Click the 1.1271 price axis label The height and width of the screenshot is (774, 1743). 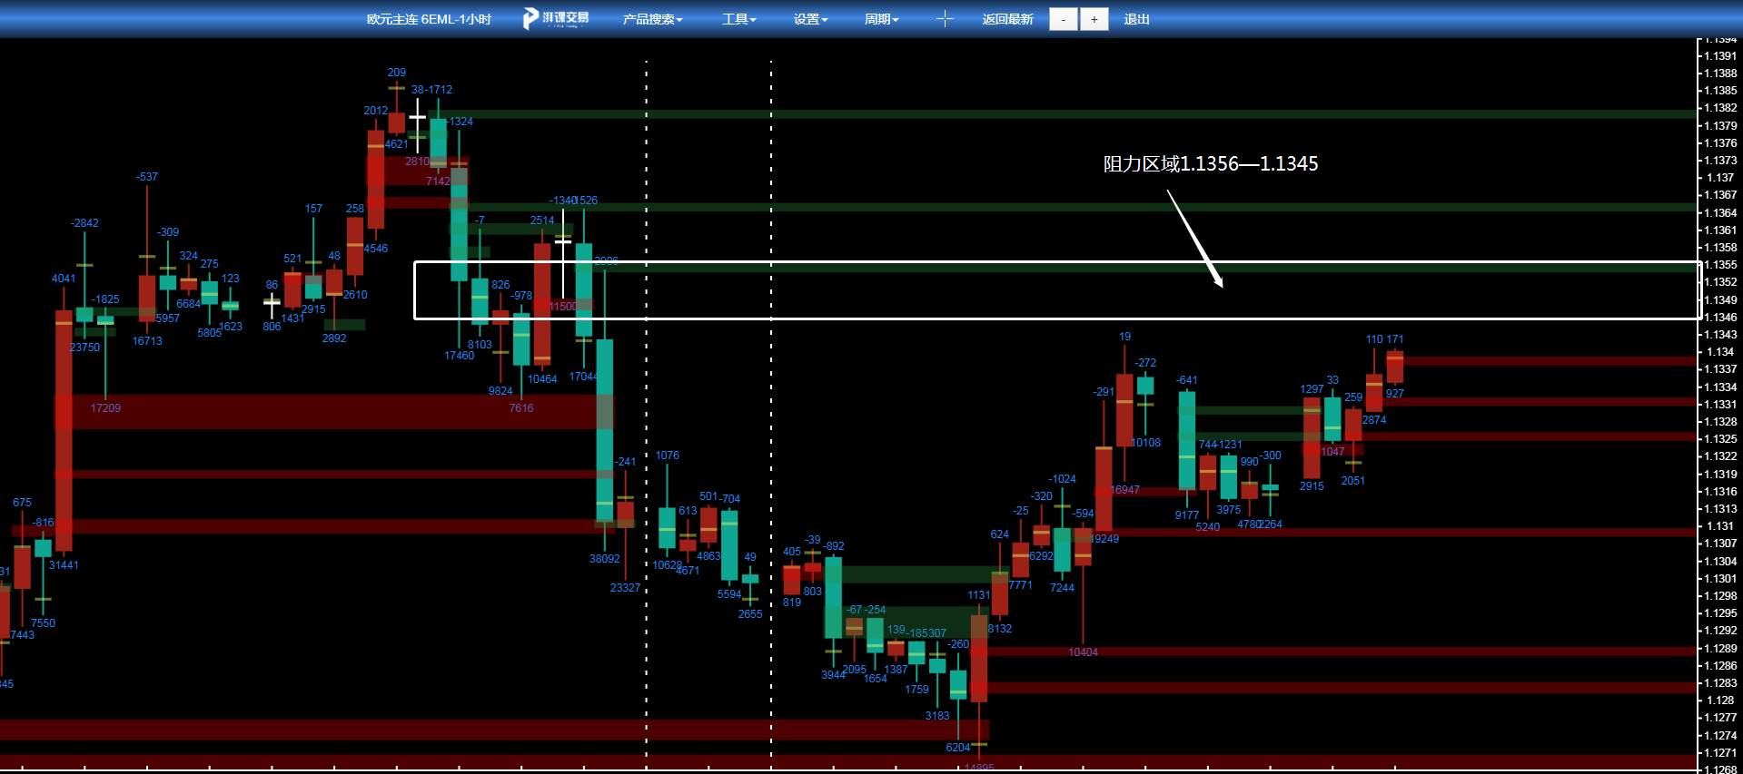coord(1720,753)
